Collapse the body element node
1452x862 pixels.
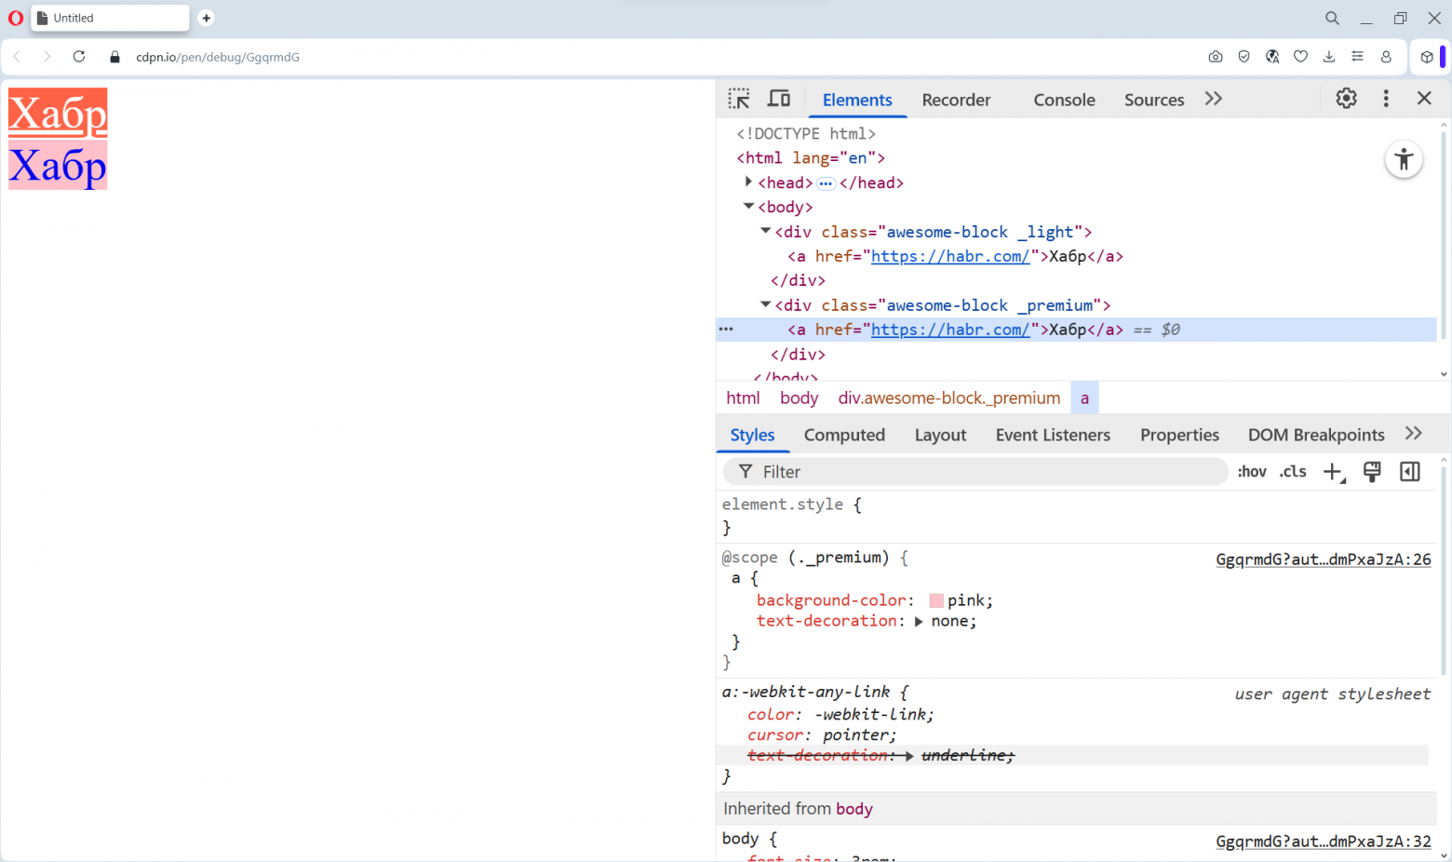click(x=748, y=207)
